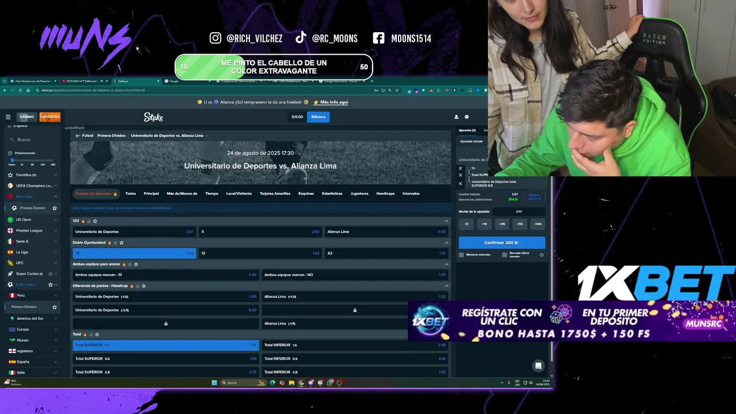Select Ambos equipos marcan - NO
Screen dimensions: 736x414
click(x=355, y=275)
